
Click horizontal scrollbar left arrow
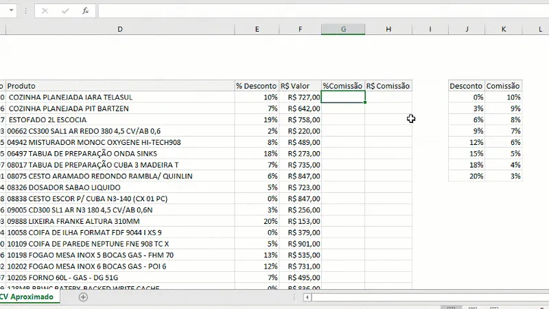(307, 297)
